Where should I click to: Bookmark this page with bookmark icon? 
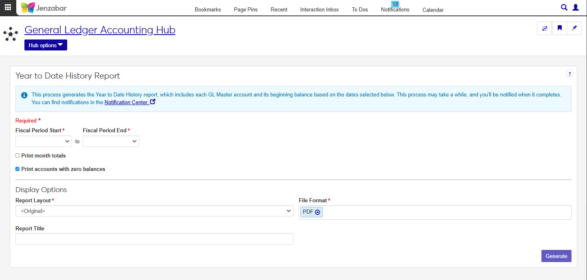click(x=560, y=28)
